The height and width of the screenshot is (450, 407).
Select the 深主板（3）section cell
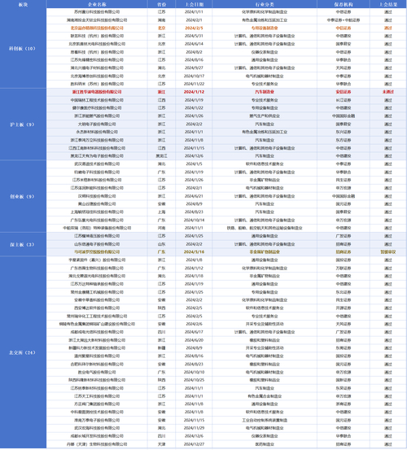point(23,244)
